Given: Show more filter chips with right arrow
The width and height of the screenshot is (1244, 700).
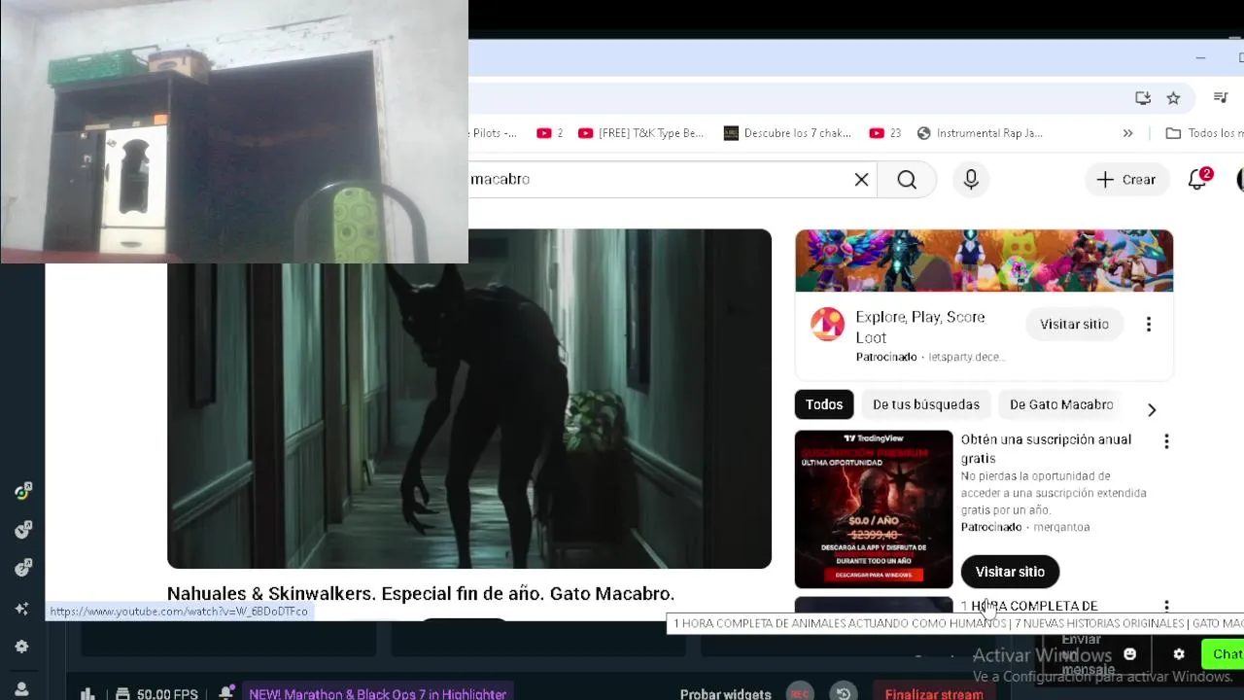Looking at the screenshot, I should pyautogui.click(x=1152, y=410).
